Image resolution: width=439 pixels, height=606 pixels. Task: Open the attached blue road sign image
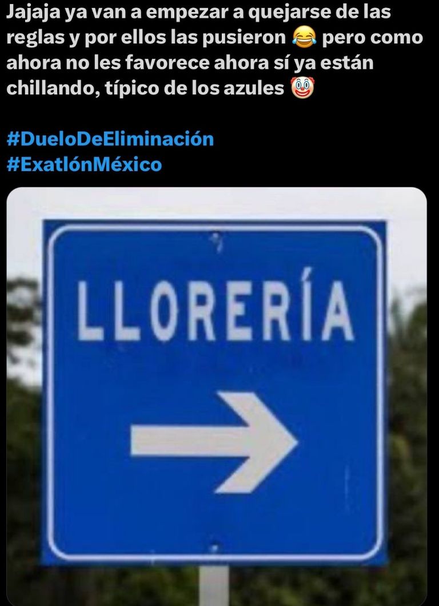[217, 396]
